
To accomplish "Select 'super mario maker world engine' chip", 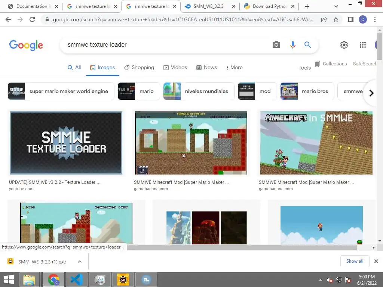I will [x=61, y=91].
